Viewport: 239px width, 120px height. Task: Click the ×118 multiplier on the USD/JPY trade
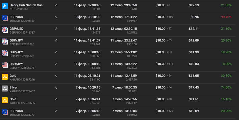(170, 64)
